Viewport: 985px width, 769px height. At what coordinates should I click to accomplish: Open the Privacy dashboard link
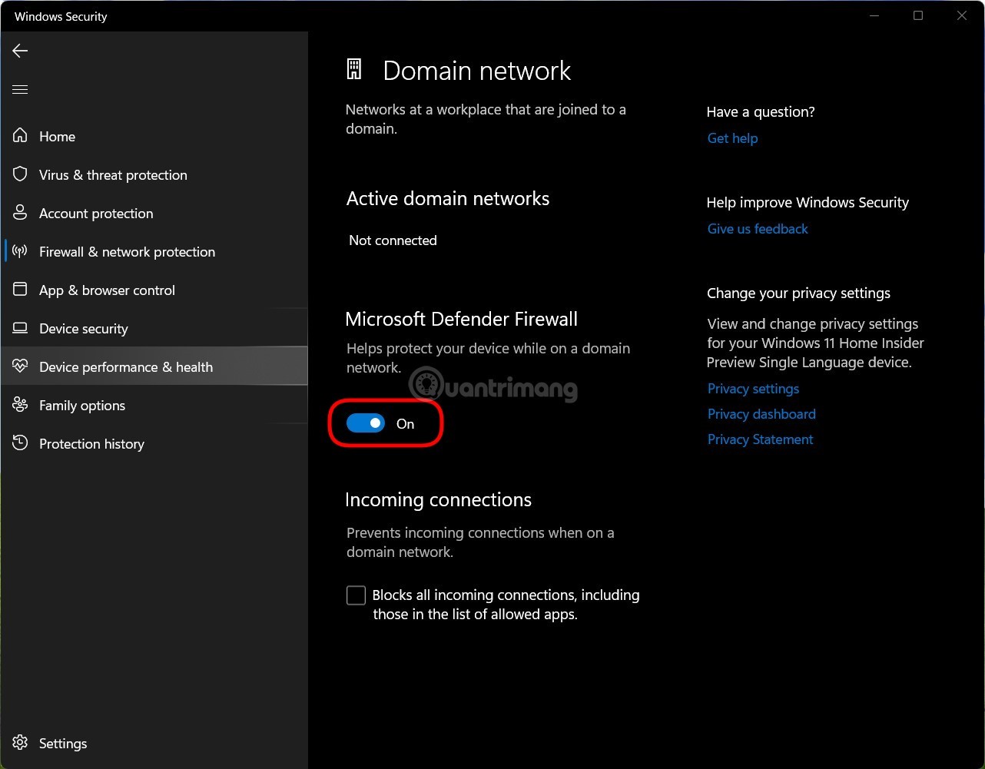click(x=761, y=414)
